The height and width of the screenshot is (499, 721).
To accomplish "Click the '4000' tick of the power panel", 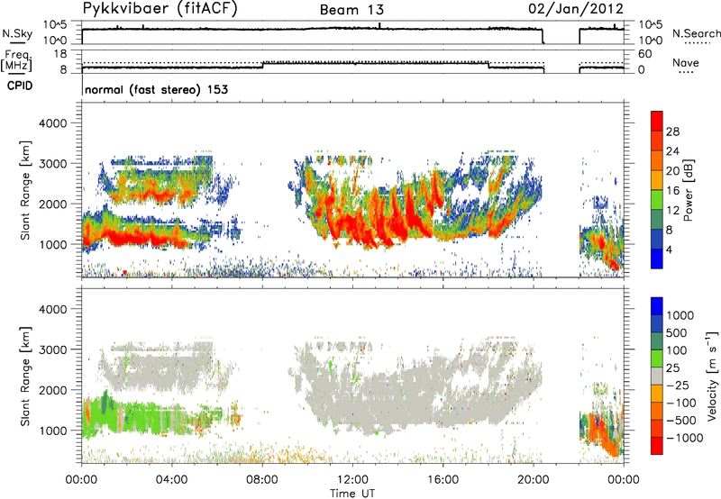I will point(52,123).
